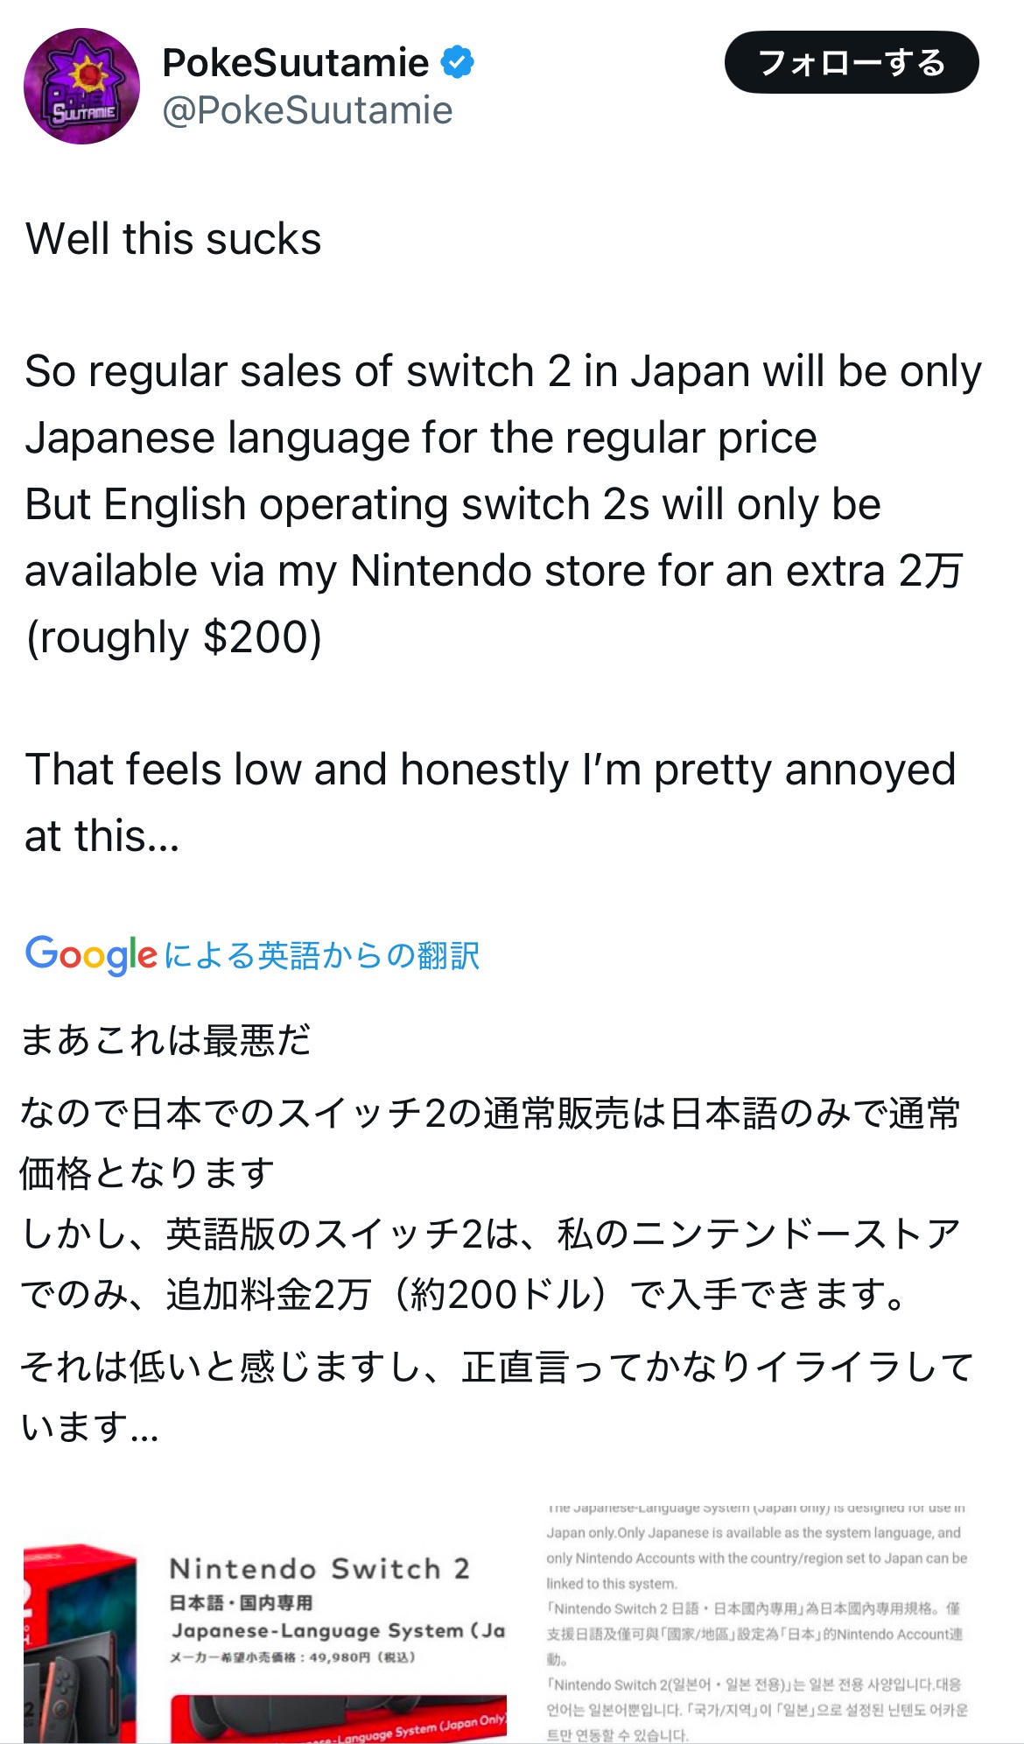The height and width of the screenshot is (1744, 1024).
Task: Click the Nintendo Switch 2 title in image
Action: click(x=319, y=1568)
